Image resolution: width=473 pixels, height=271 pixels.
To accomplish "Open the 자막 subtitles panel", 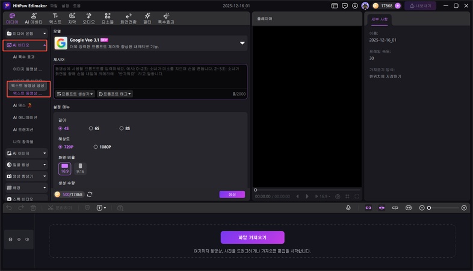I will (x=72, y=19).
